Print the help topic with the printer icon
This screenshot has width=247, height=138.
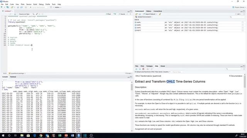tap(147, 69)
